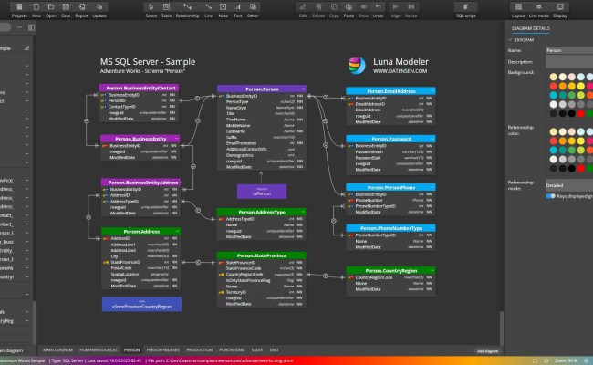Screen dimensions: 593x365
Task: Pick the Relationship tool
Action: (x=187, y=10)
